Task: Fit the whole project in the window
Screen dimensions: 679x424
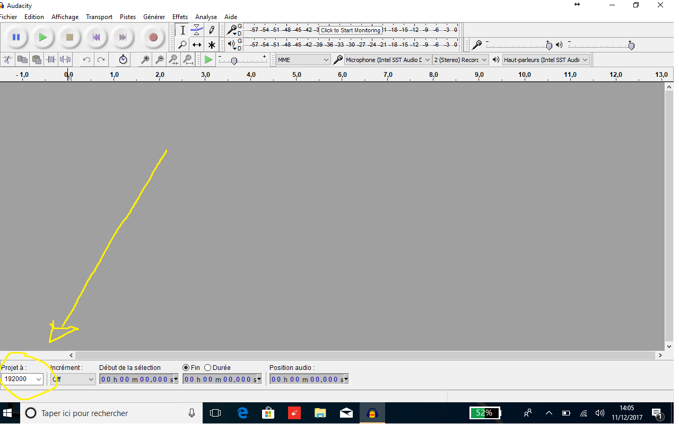Action: [x=188, y=60]
